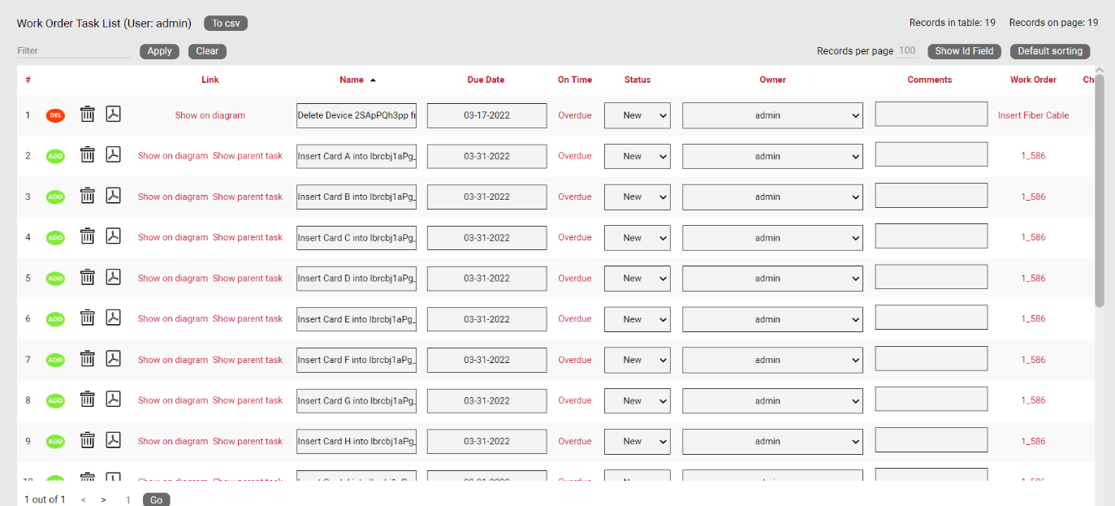Click the Show Id Field button

964,51
